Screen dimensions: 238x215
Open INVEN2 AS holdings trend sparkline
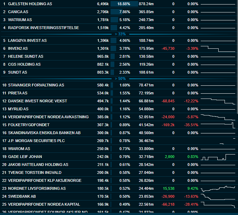tap(218, 49)
